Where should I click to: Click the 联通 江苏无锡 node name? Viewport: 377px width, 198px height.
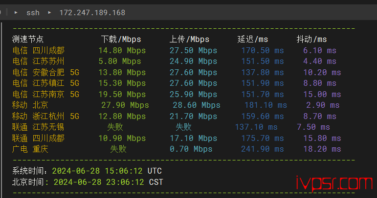pos(38,127)
